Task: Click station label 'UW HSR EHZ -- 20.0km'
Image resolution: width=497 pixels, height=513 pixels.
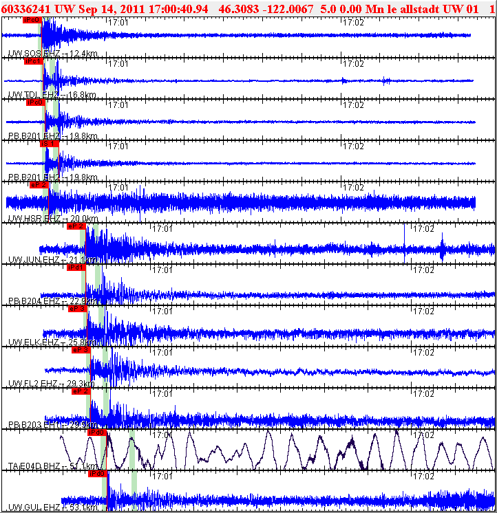Action: tap(53, 218)
